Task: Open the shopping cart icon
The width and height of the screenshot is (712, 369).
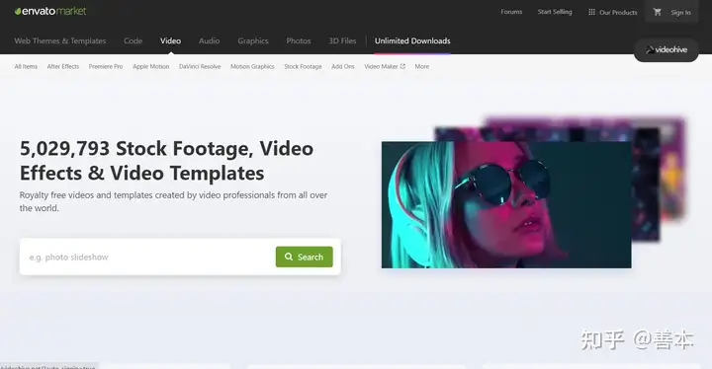Action: (x=657, y=12)
